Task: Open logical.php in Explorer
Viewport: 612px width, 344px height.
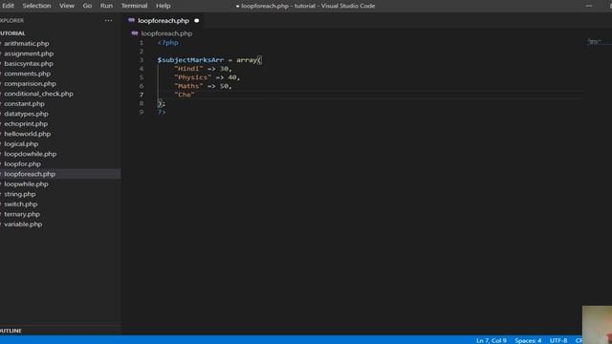Action: click(x=21, y=144)
